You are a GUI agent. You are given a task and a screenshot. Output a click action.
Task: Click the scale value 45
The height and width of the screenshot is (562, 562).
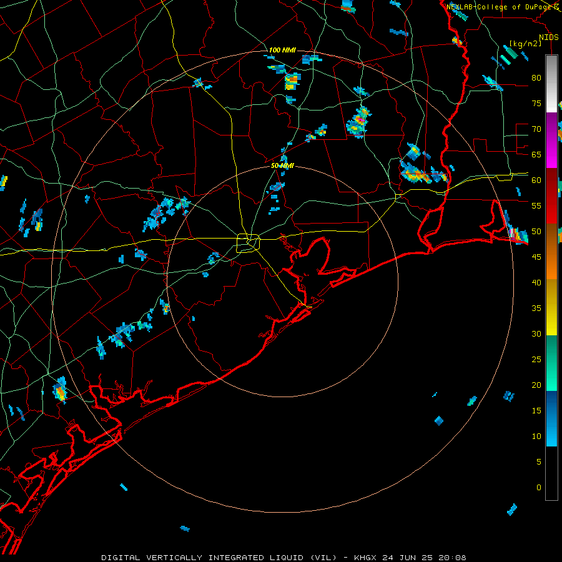point(536,257)
